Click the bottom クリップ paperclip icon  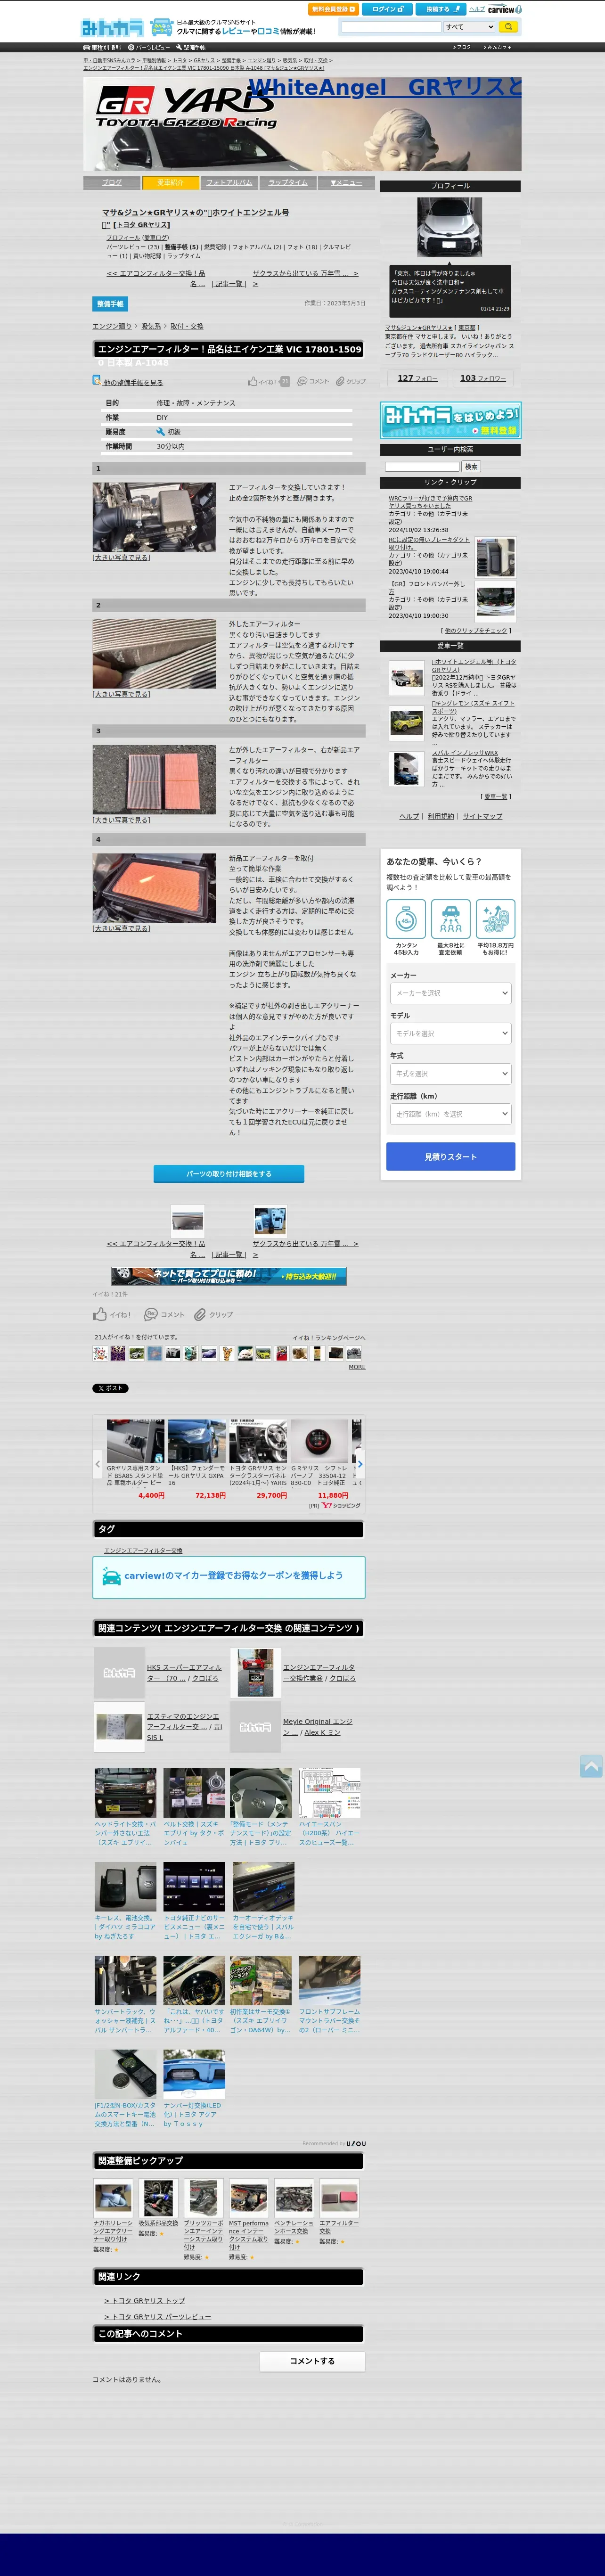click(x=200, y=1314)
